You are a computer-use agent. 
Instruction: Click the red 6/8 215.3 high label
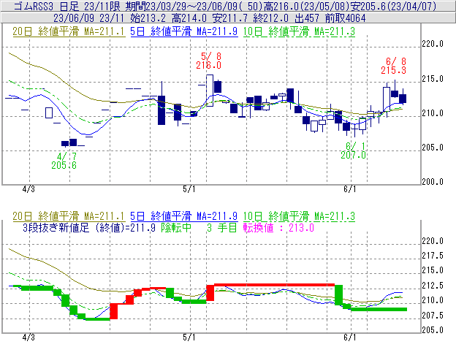tap(393, 66)
